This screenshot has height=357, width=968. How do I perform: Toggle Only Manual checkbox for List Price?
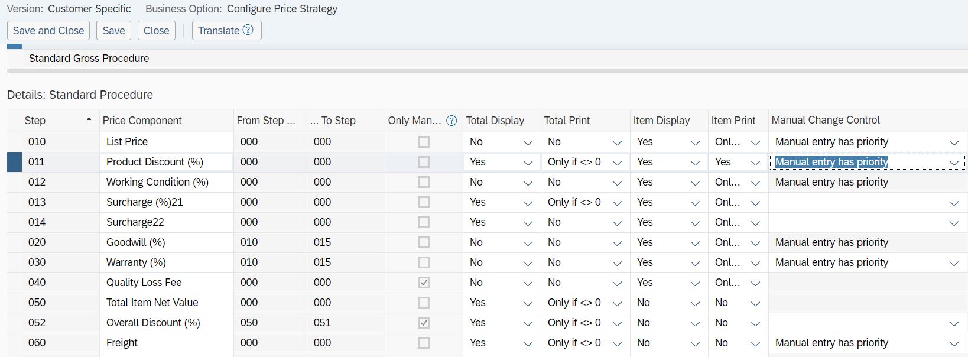424,142
